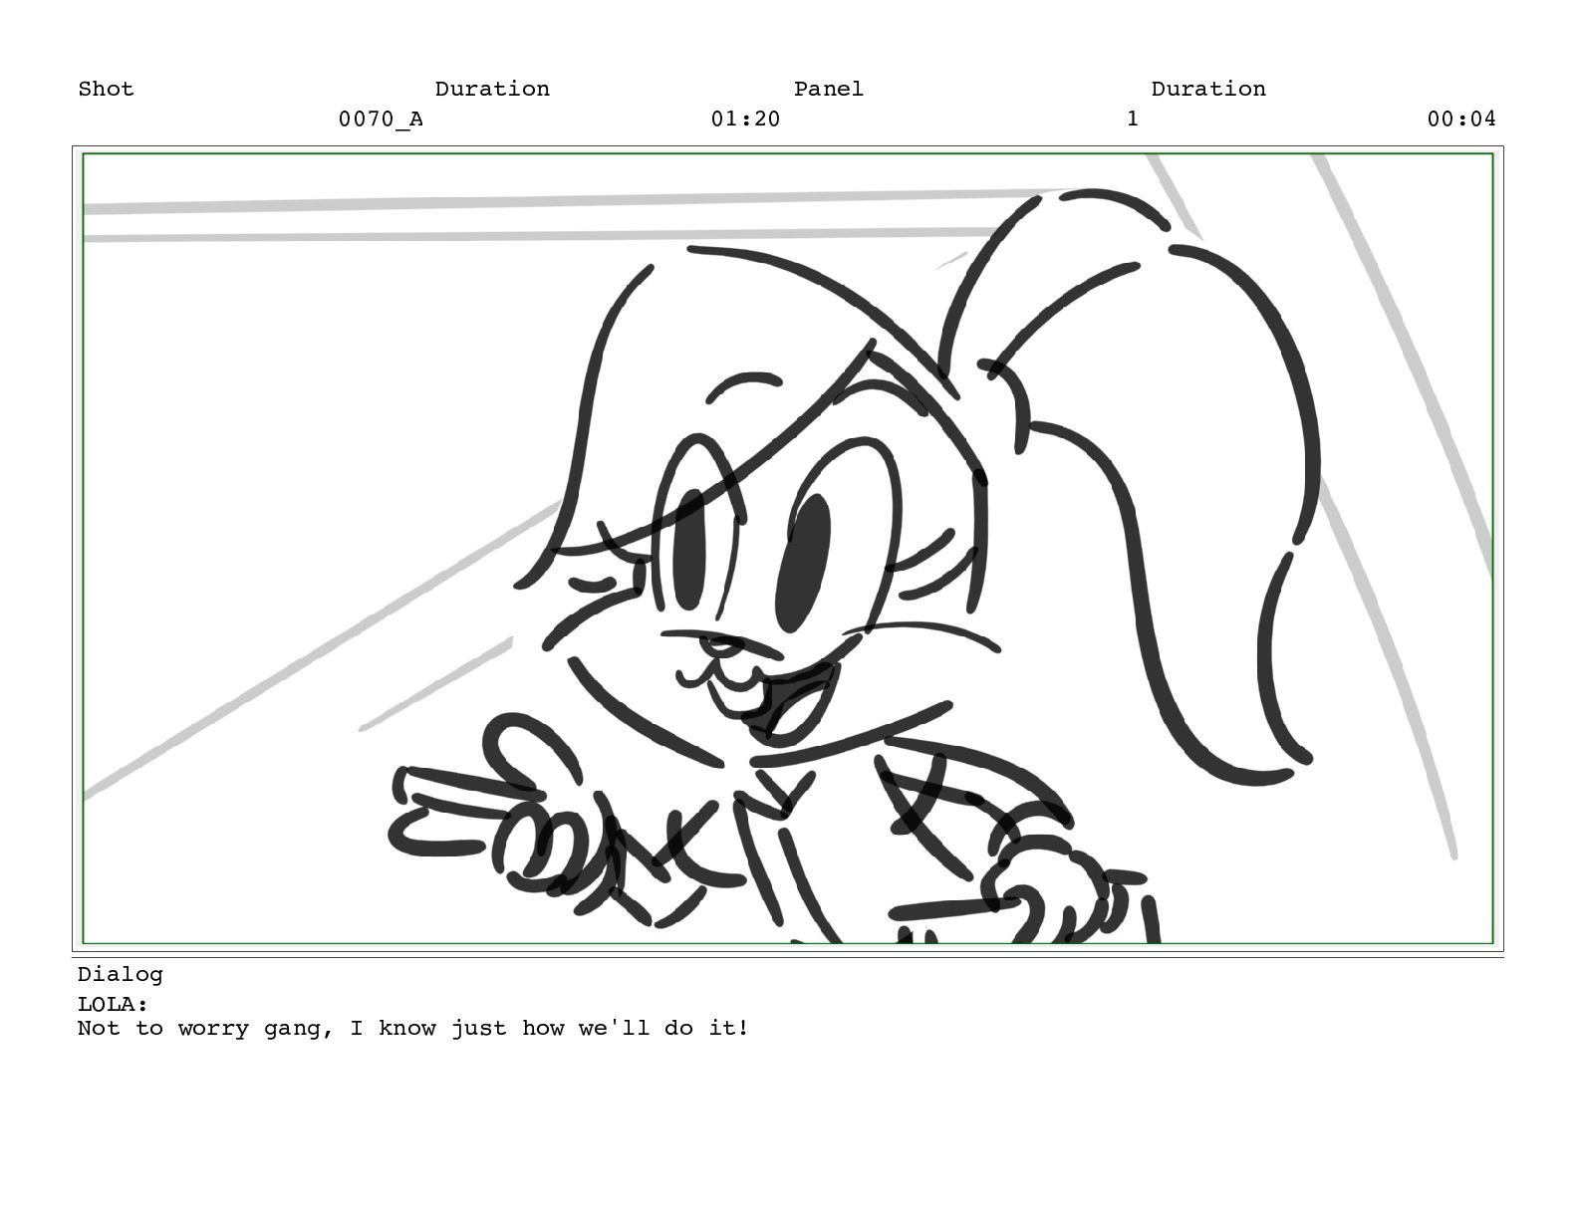Click the Duration label next to Panel
Viewport: 1578px width, 1219px height.
click(1208, 89)
